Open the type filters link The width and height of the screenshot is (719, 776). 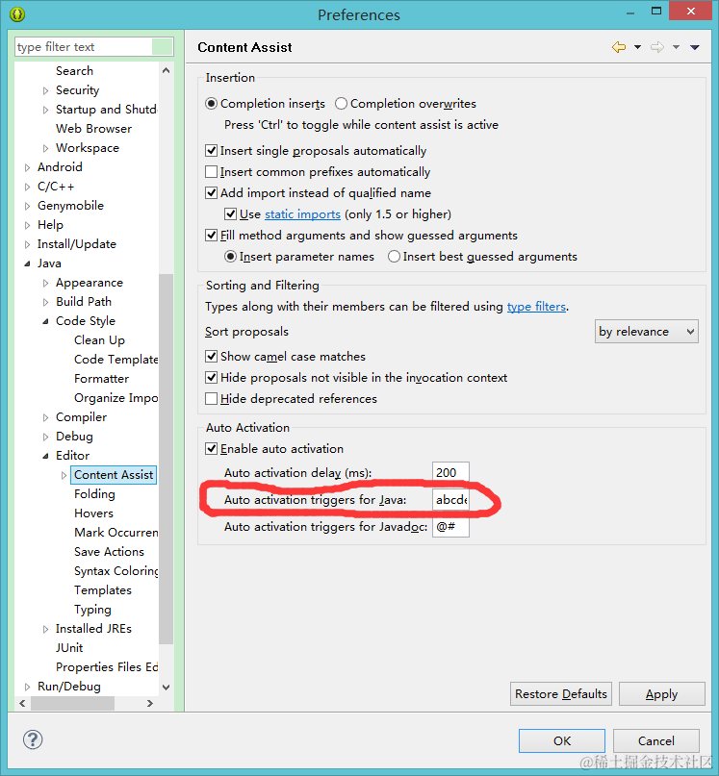click(536, 307)
